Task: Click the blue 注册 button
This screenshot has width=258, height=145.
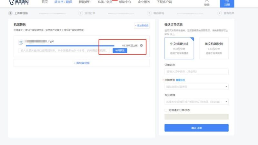Action: [227, 4]
